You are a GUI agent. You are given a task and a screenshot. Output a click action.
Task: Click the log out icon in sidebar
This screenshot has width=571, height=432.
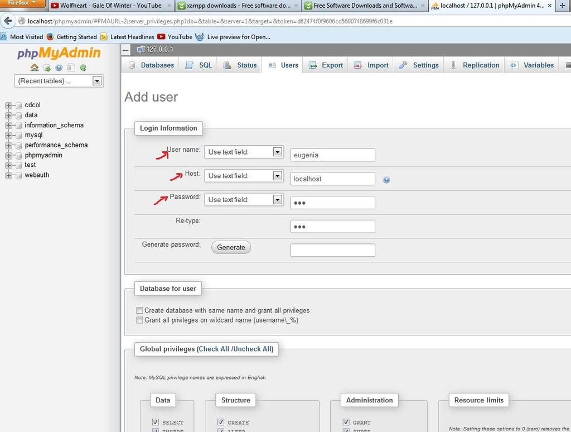tap(47, 68)
